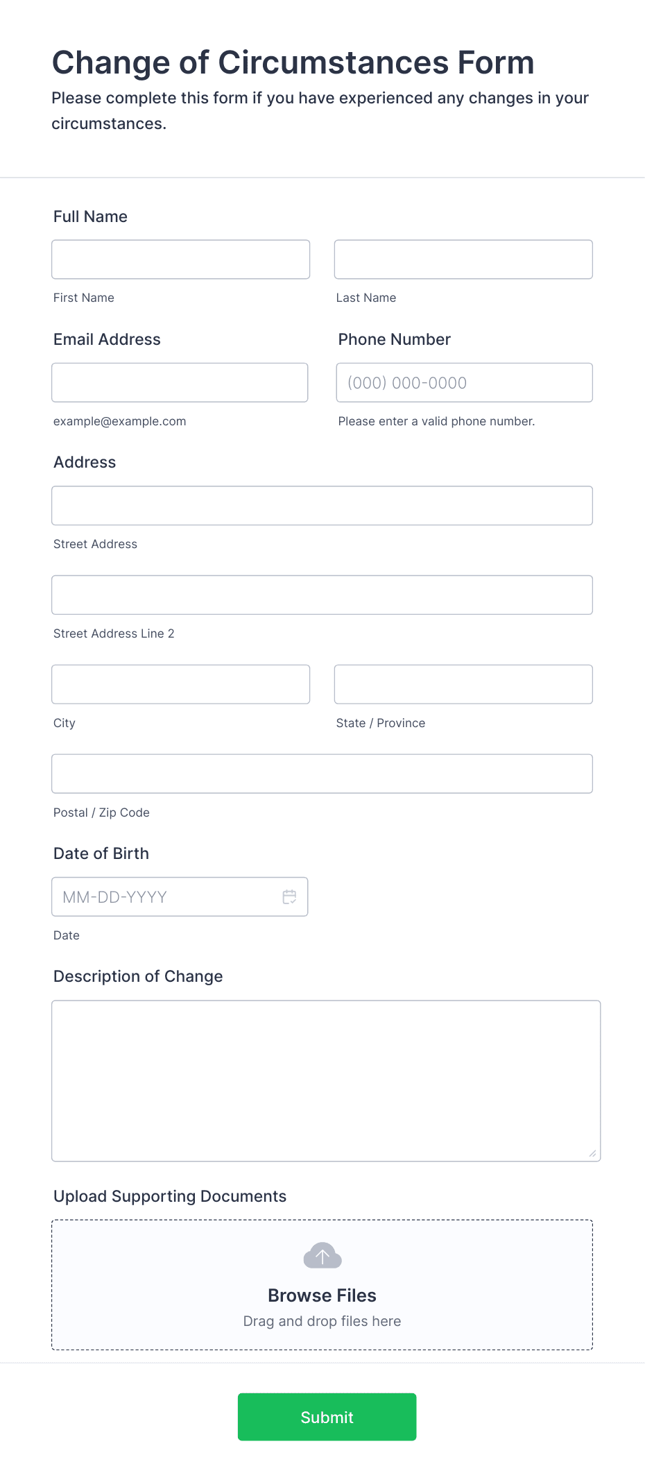This screenshot has width=645, height=1480.
Task: Click the Date of Birth label
Action: click(x=101, y=853)
